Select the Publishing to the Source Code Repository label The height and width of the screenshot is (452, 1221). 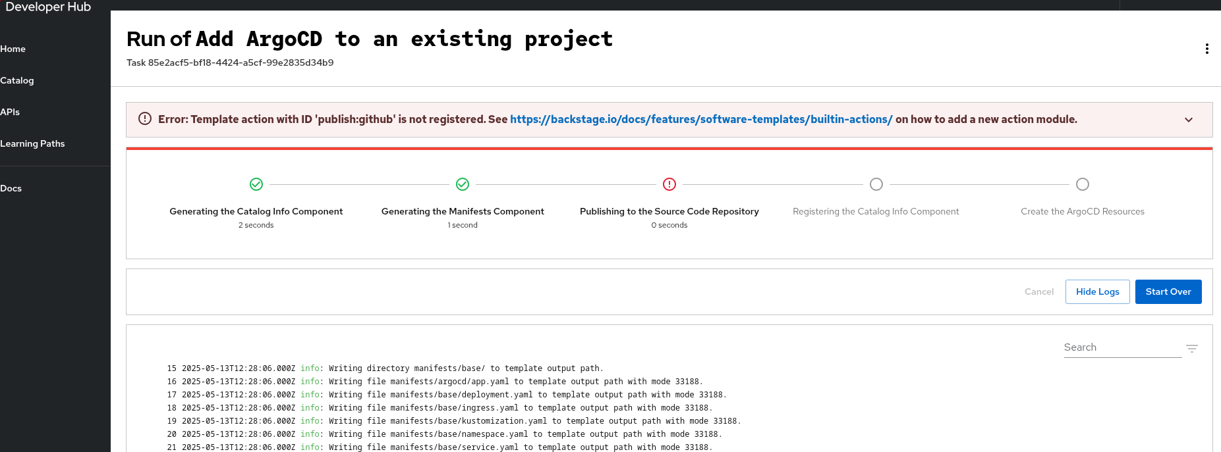click(x=669, y=211)
